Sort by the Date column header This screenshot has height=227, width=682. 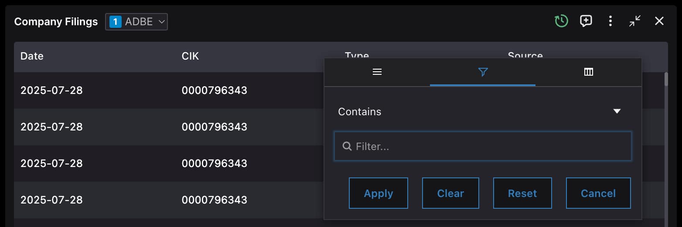(x=32, y=56)
